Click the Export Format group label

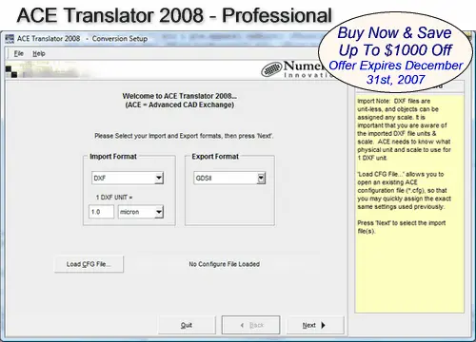215,157
